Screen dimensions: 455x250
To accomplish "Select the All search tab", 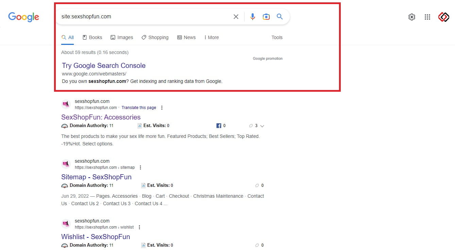I will click(68, 37).
